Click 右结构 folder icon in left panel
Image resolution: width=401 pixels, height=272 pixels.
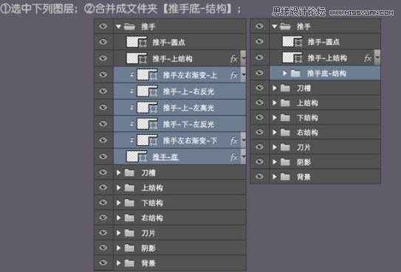point(129,218)
